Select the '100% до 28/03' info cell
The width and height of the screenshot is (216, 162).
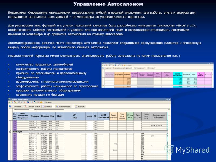pos(159,126)
